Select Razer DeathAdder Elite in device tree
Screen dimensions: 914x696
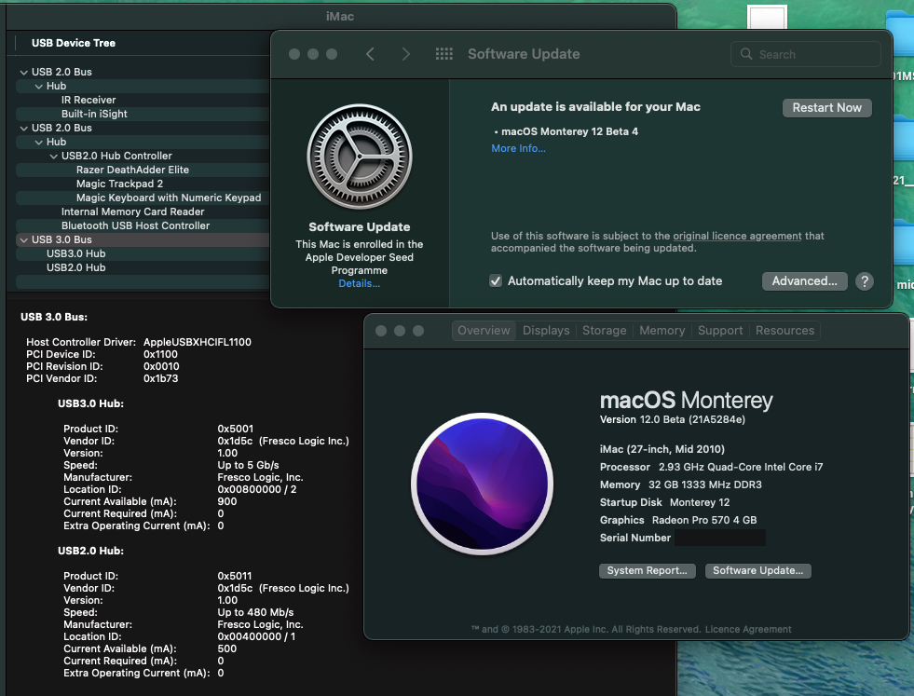tap(132, 170)
